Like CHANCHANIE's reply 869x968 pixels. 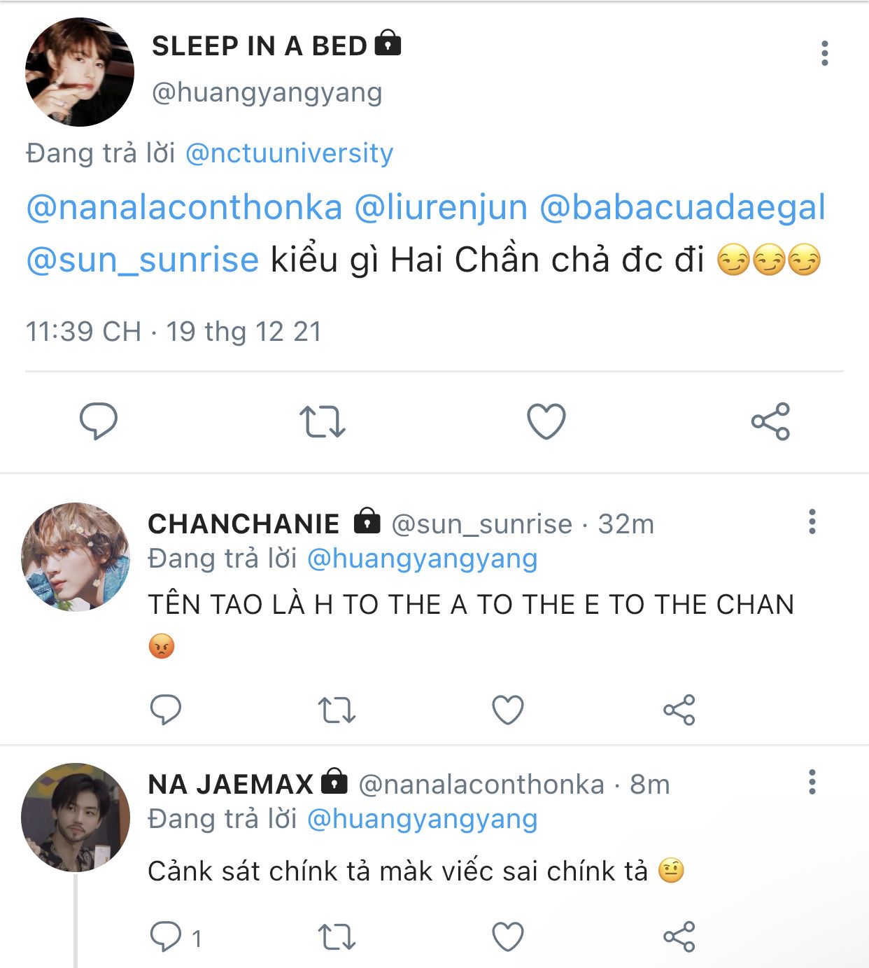pos(508,710)
